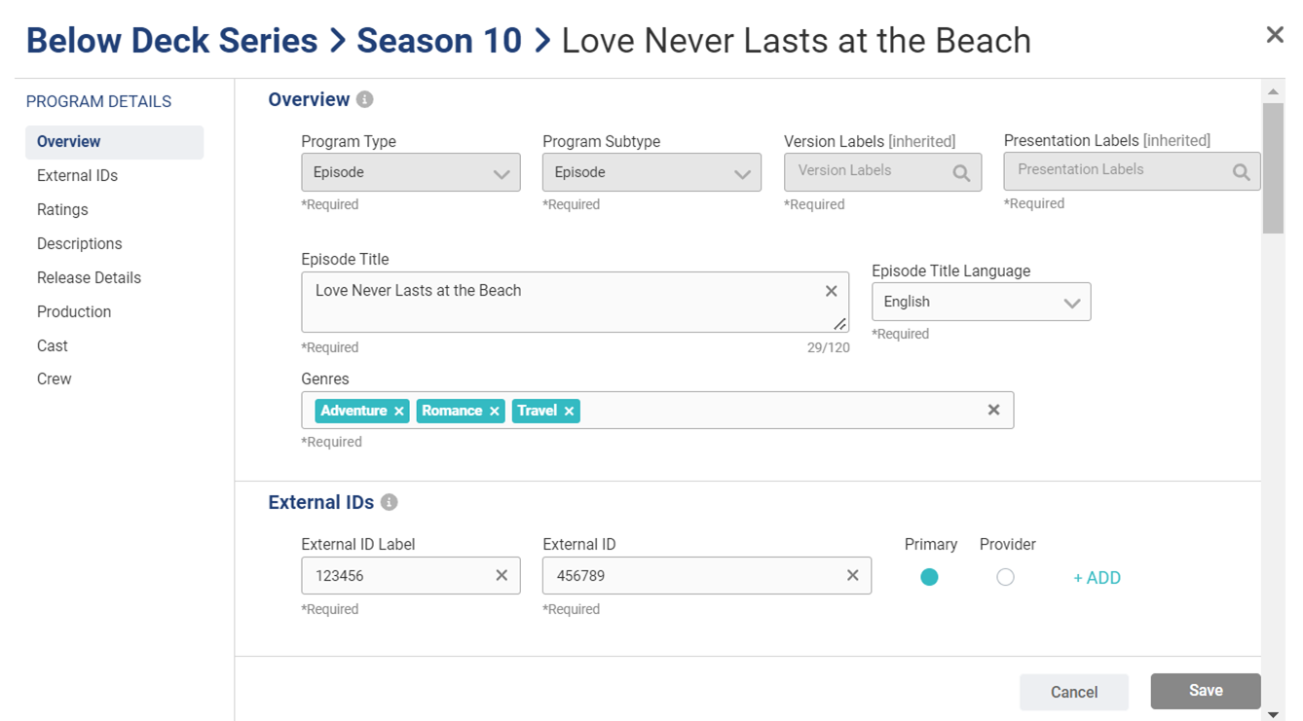Go to Ratings in the sidebar
Viewport: 1303px width, 721px height.
coord(62,209)
